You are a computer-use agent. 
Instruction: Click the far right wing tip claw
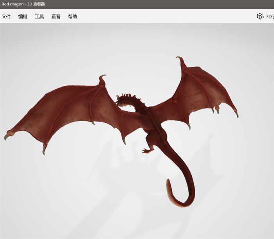[x=236, y=114]
